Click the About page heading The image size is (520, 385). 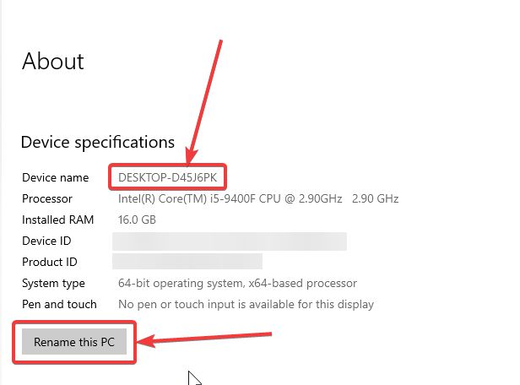tap(53, 62)
